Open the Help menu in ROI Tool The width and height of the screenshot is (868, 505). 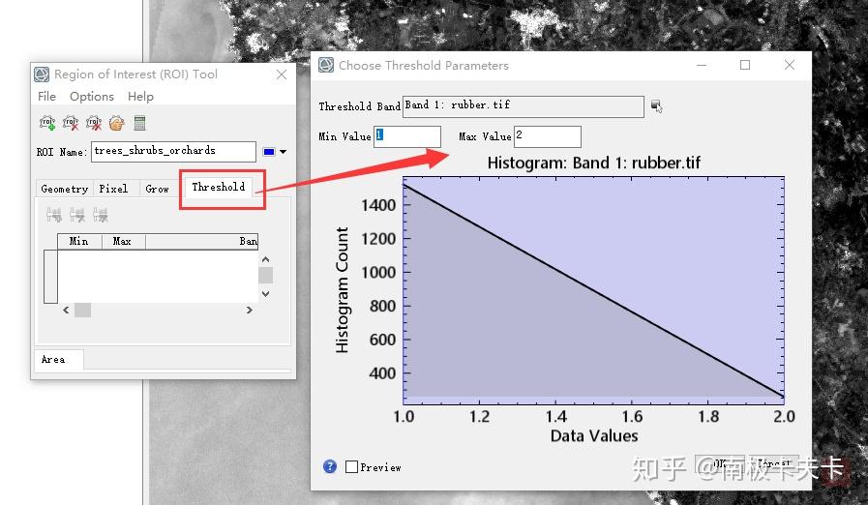coord(140,97)
